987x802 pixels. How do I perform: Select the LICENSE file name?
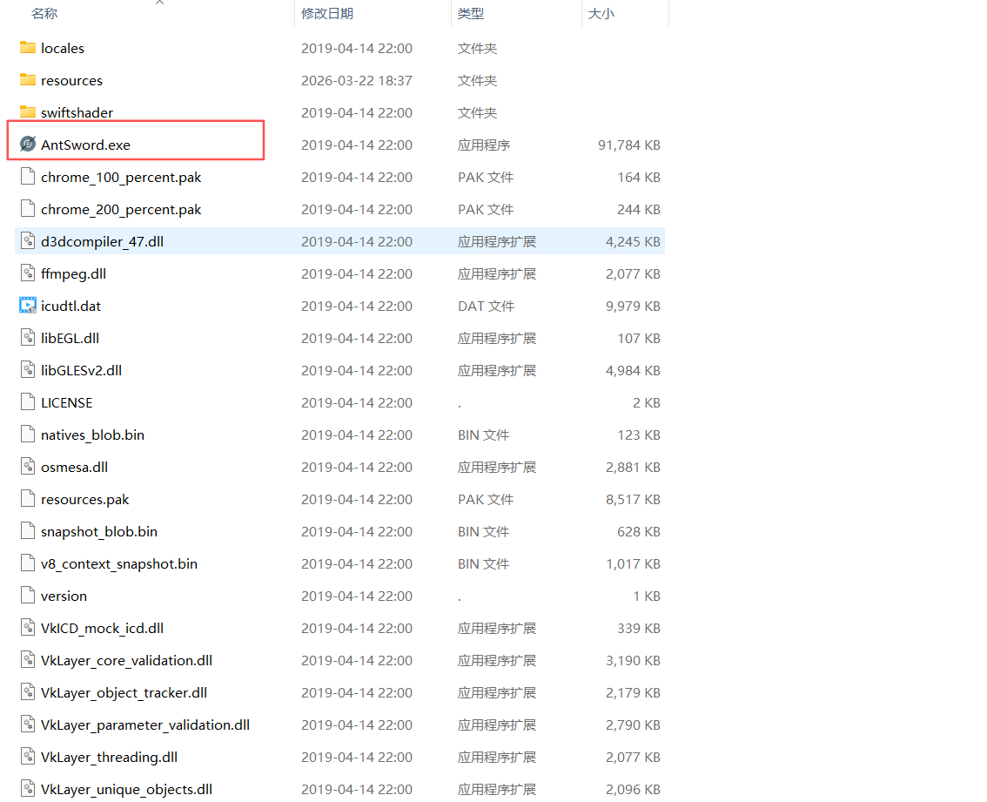66,402
